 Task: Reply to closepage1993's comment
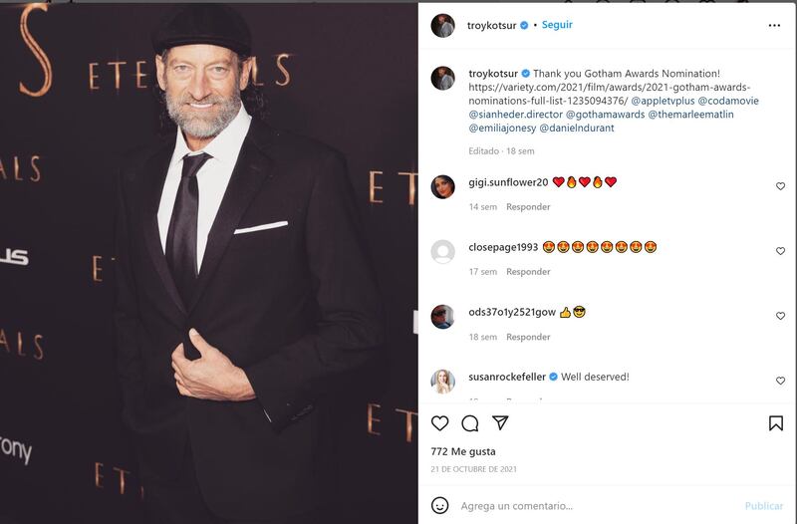click(528, 272)
